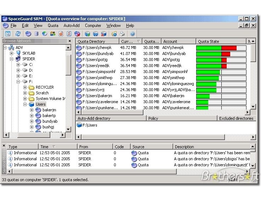Screen dimensions: 261x201
Task: Click the Refresh toolbar icon
Action: [x=18, y=34]
